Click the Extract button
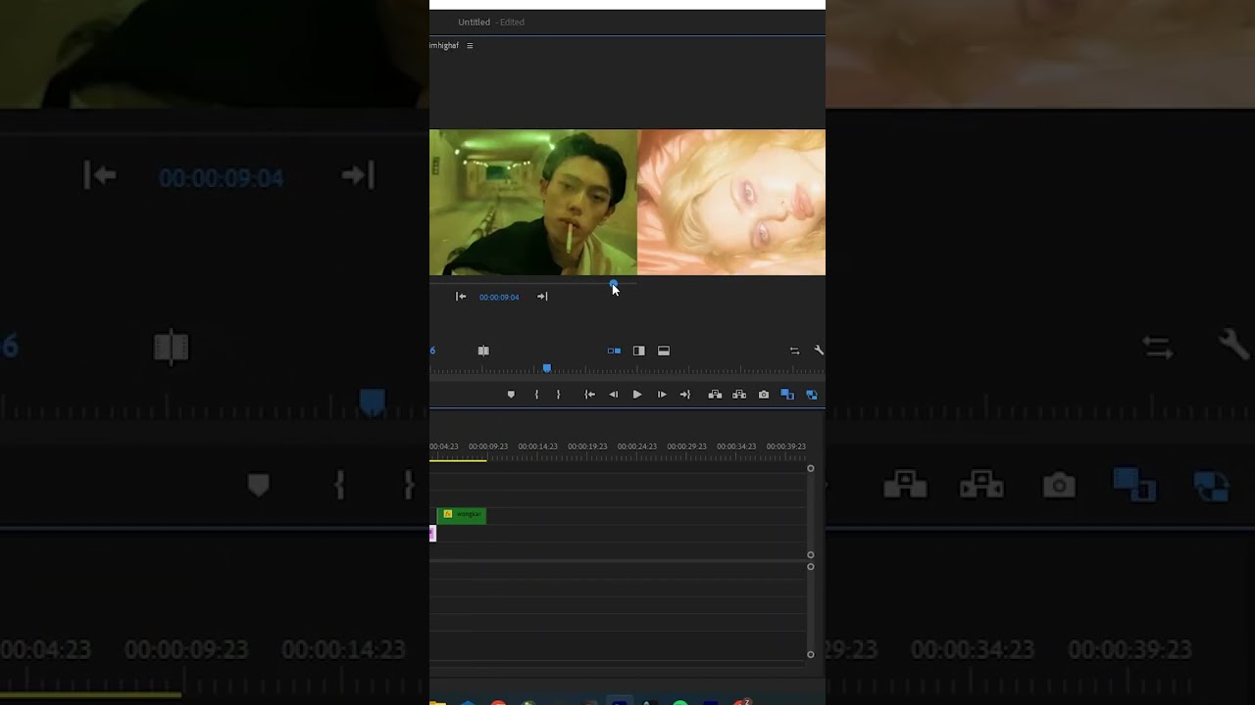 [x=739, y=395]
